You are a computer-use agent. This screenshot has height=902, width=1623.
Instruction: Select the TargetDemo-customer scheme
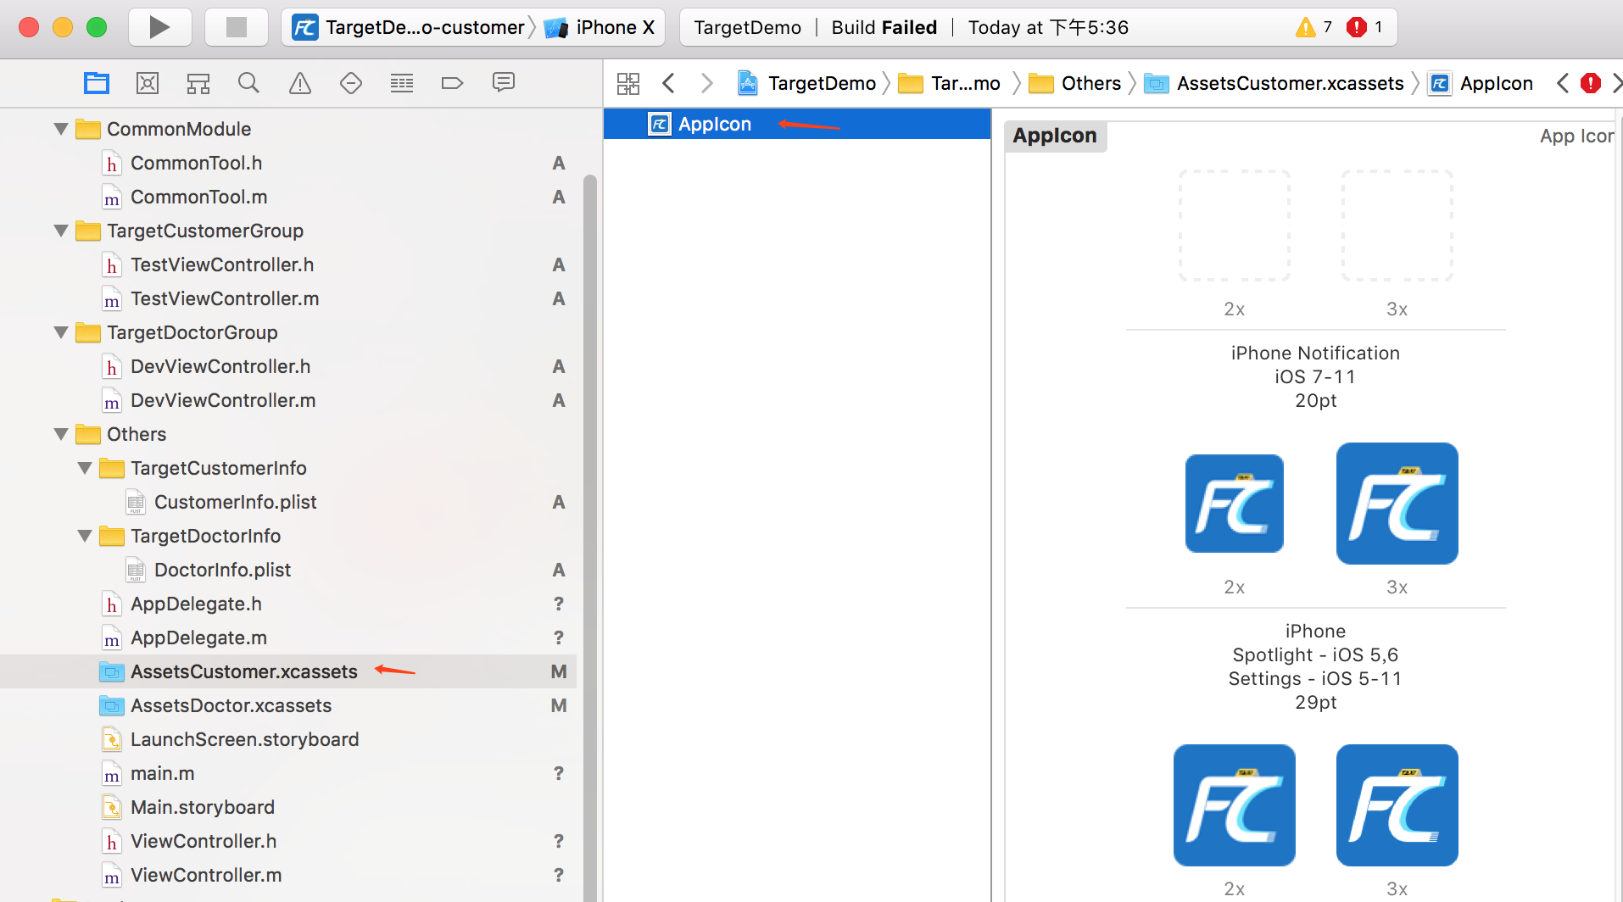coord(409,27)
